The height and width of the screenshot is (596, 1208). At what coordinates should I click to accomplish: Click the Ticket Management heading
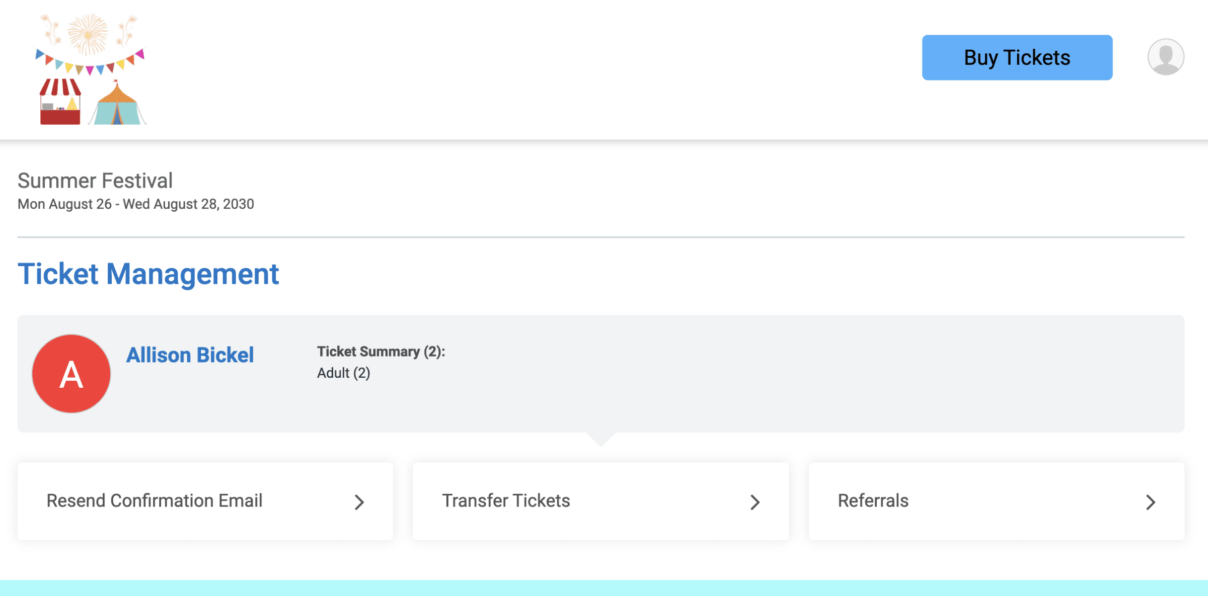pyautogui.click(x=148, y=274)
